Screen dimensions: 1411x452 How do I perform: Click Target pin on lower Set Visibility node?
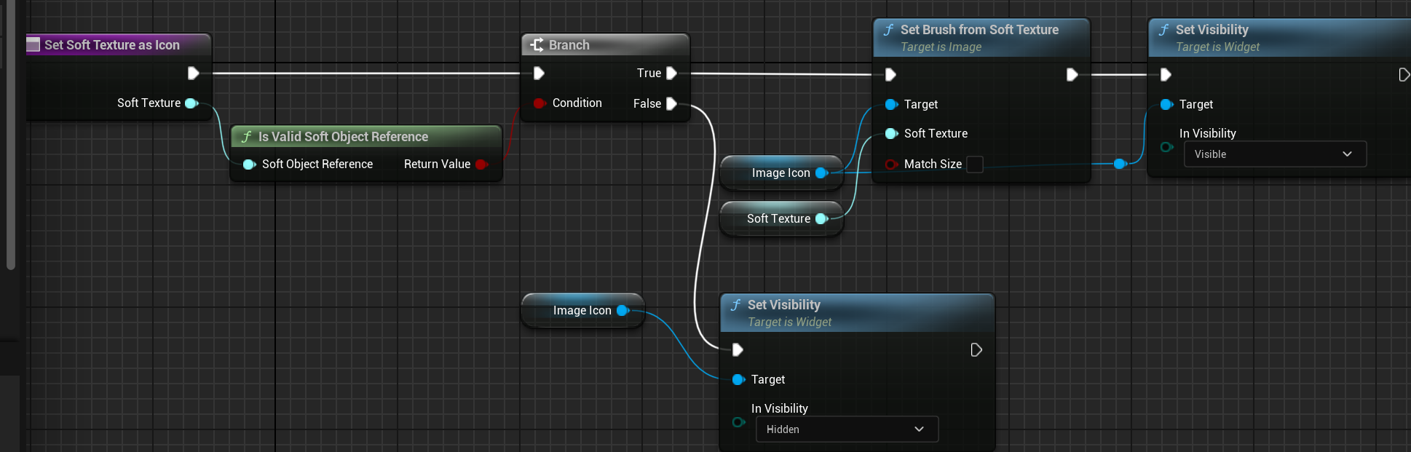tap(738, 380)
